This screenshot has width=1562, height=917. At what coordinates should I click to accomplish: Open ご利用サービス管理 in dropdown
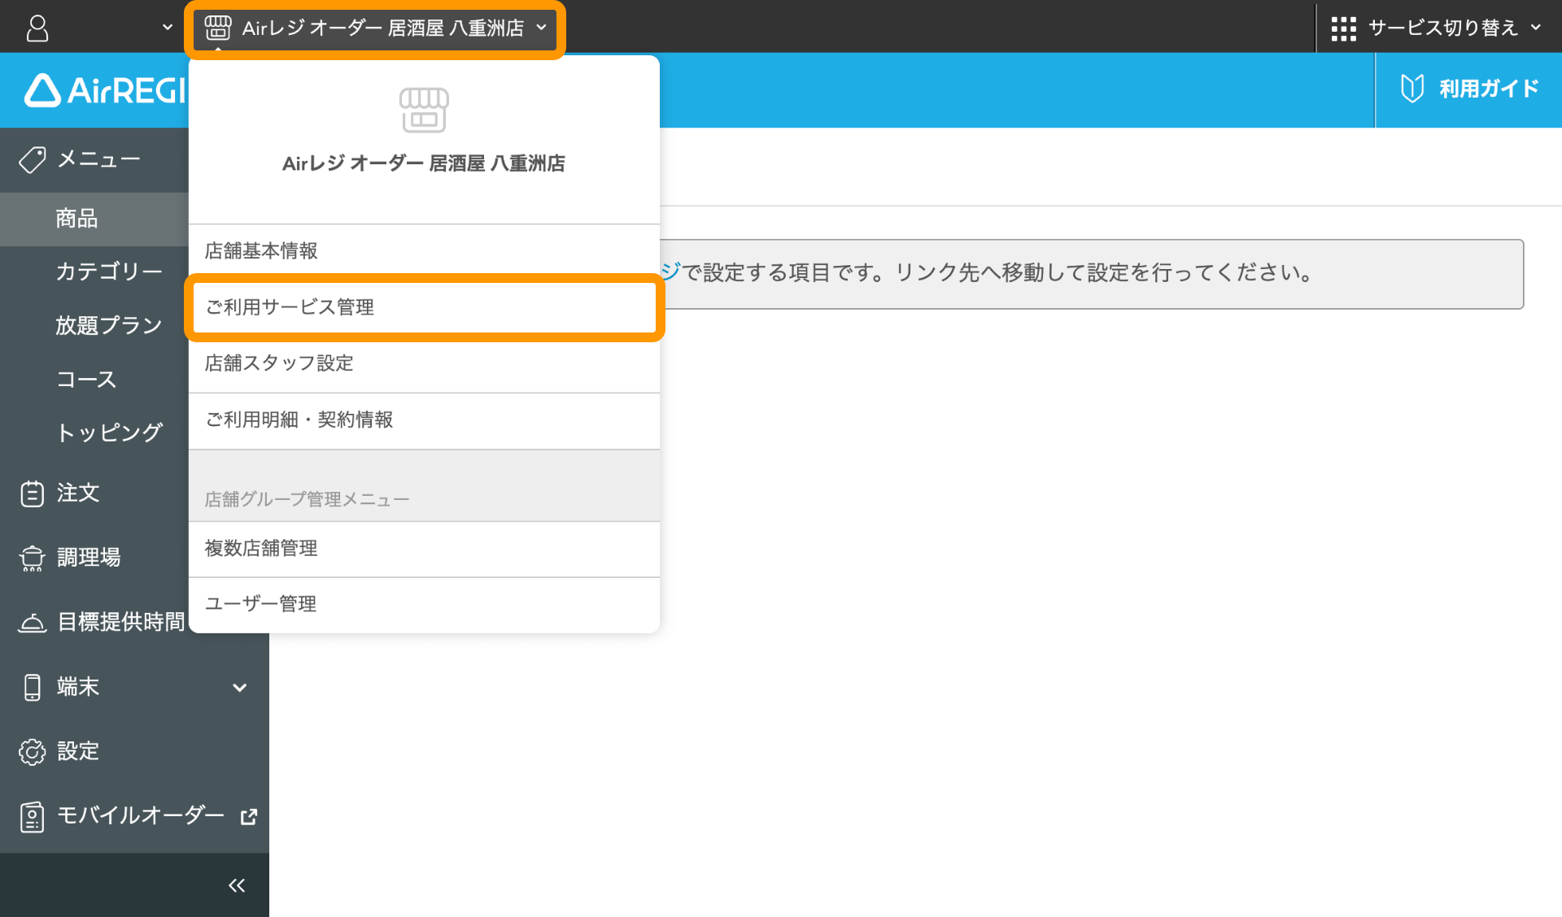[x=424, y=307]
